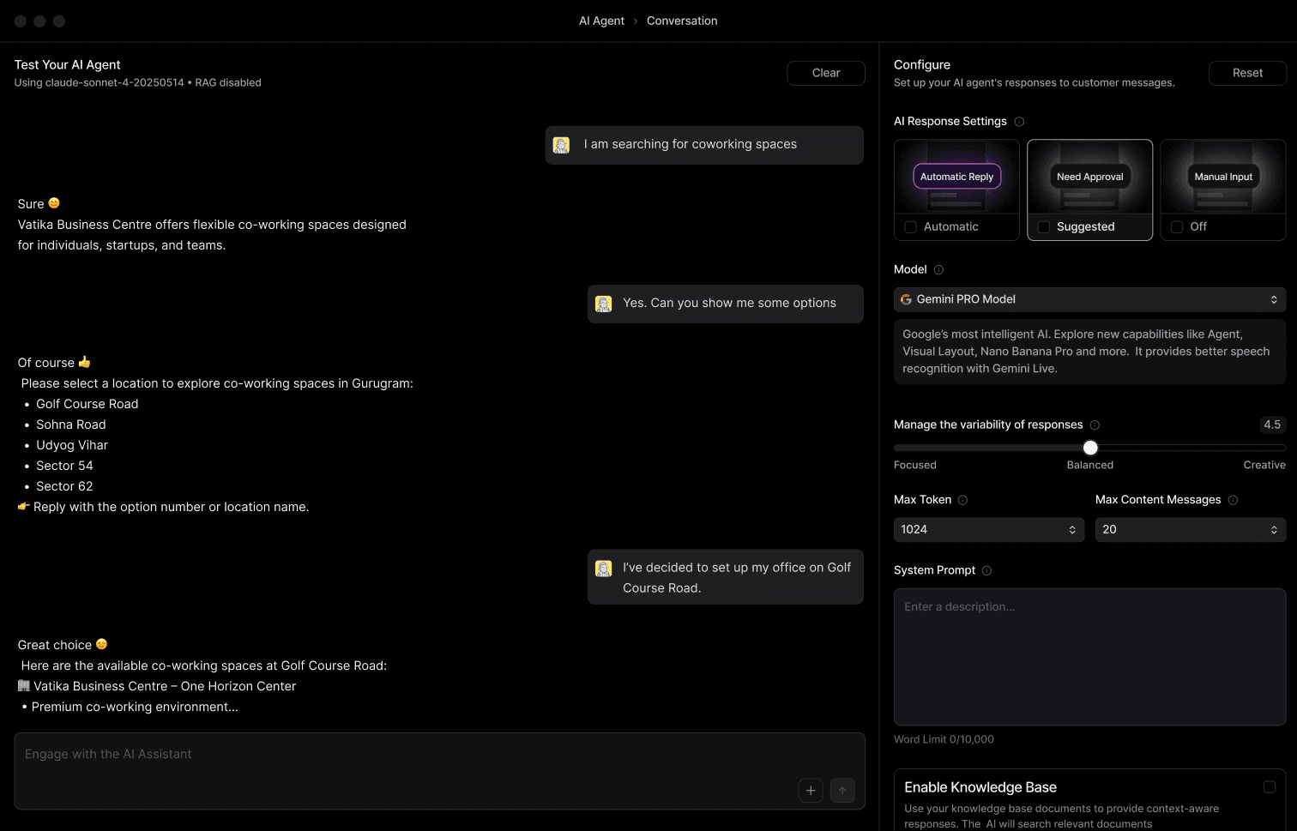The image size is (1297, 831).
Task: Click the 'Enable Knowledge Base' heading
Action: point(980,787)
